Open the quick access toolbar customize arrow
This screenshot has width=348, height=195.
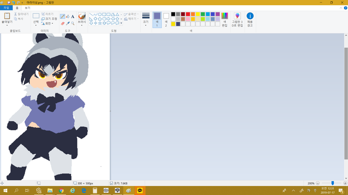click(x=22, y=3)
